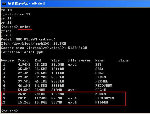Screen dimensions: 150x114
Task: Click the partition name 'FACTORYFS'
Action: (x=105, y=98)
